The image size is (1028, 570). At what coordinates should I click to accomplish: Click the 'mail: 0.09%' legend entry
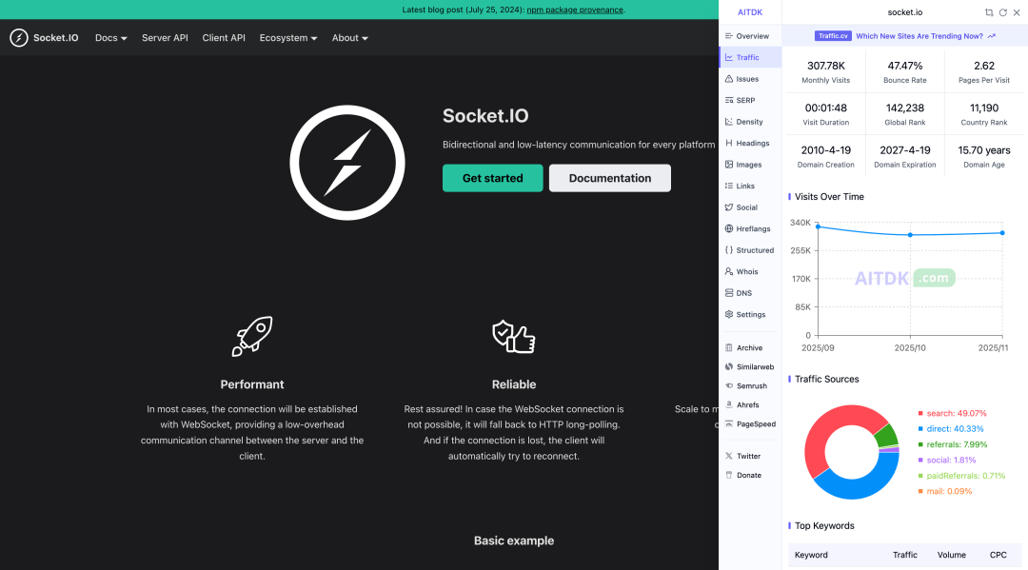point(945,491)
